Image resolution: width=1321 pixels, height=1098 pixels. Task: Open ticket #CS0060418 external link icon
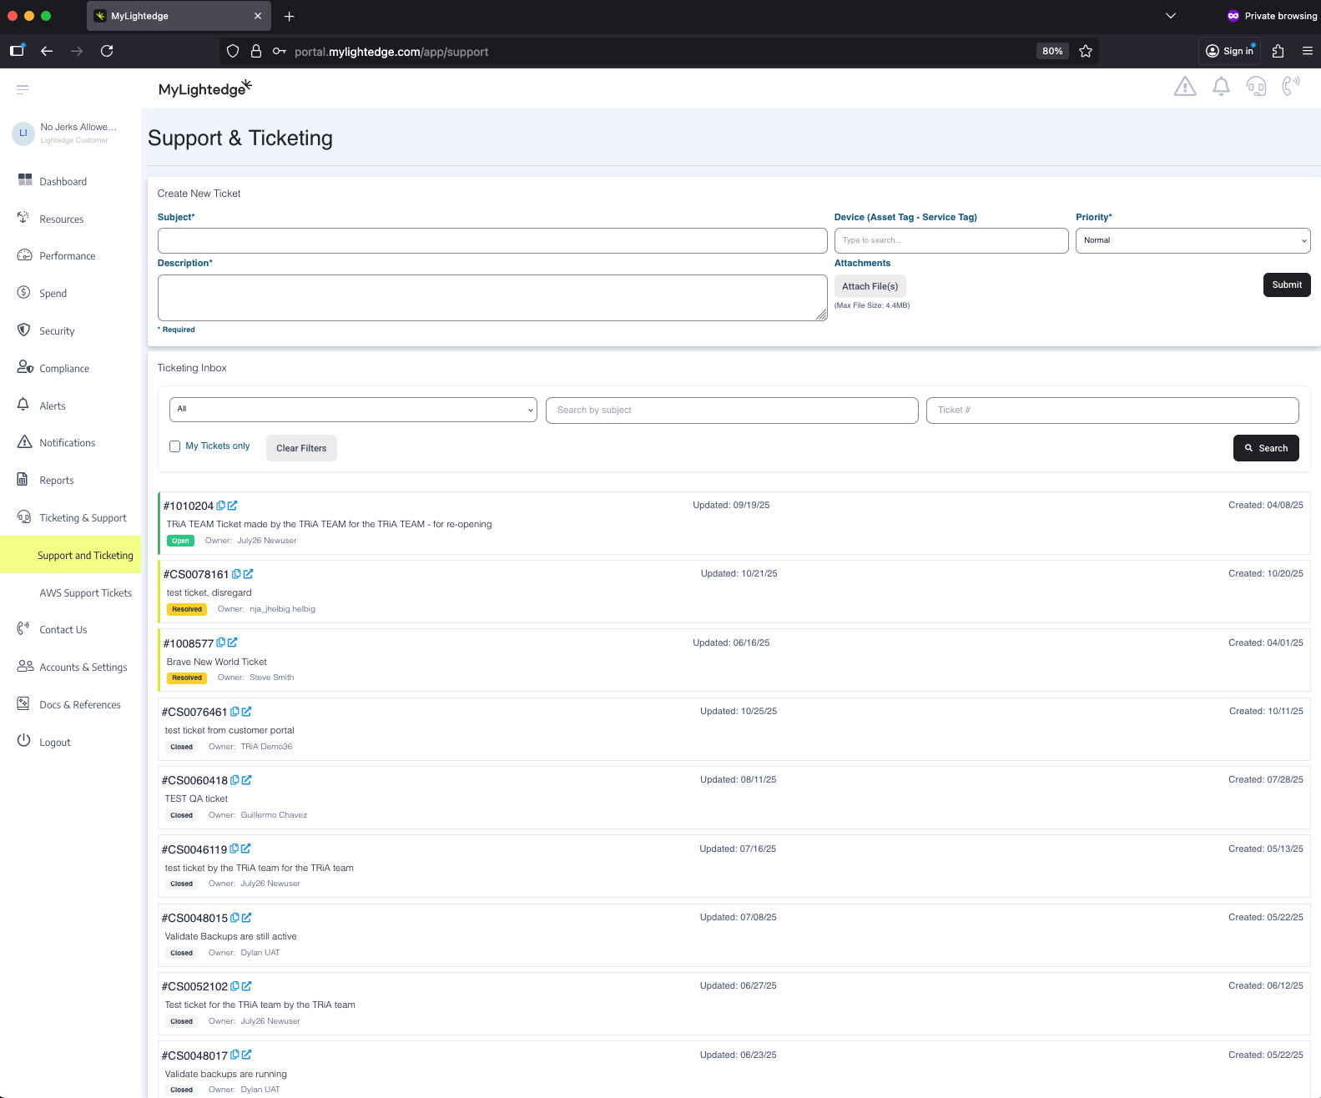click(x=246, y=780)
